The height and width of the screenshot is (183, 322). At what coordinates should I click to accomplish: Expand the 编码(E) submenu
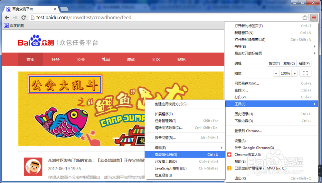(185, 148)
